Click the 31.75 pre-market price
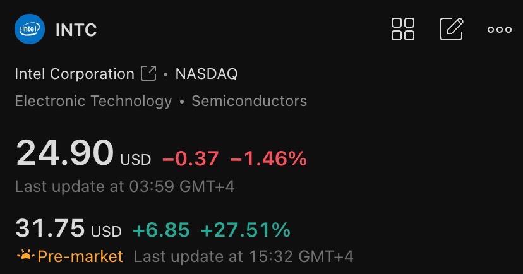This screenshot has width=523, height=274. pyautogui.click(x=50, y=229)
